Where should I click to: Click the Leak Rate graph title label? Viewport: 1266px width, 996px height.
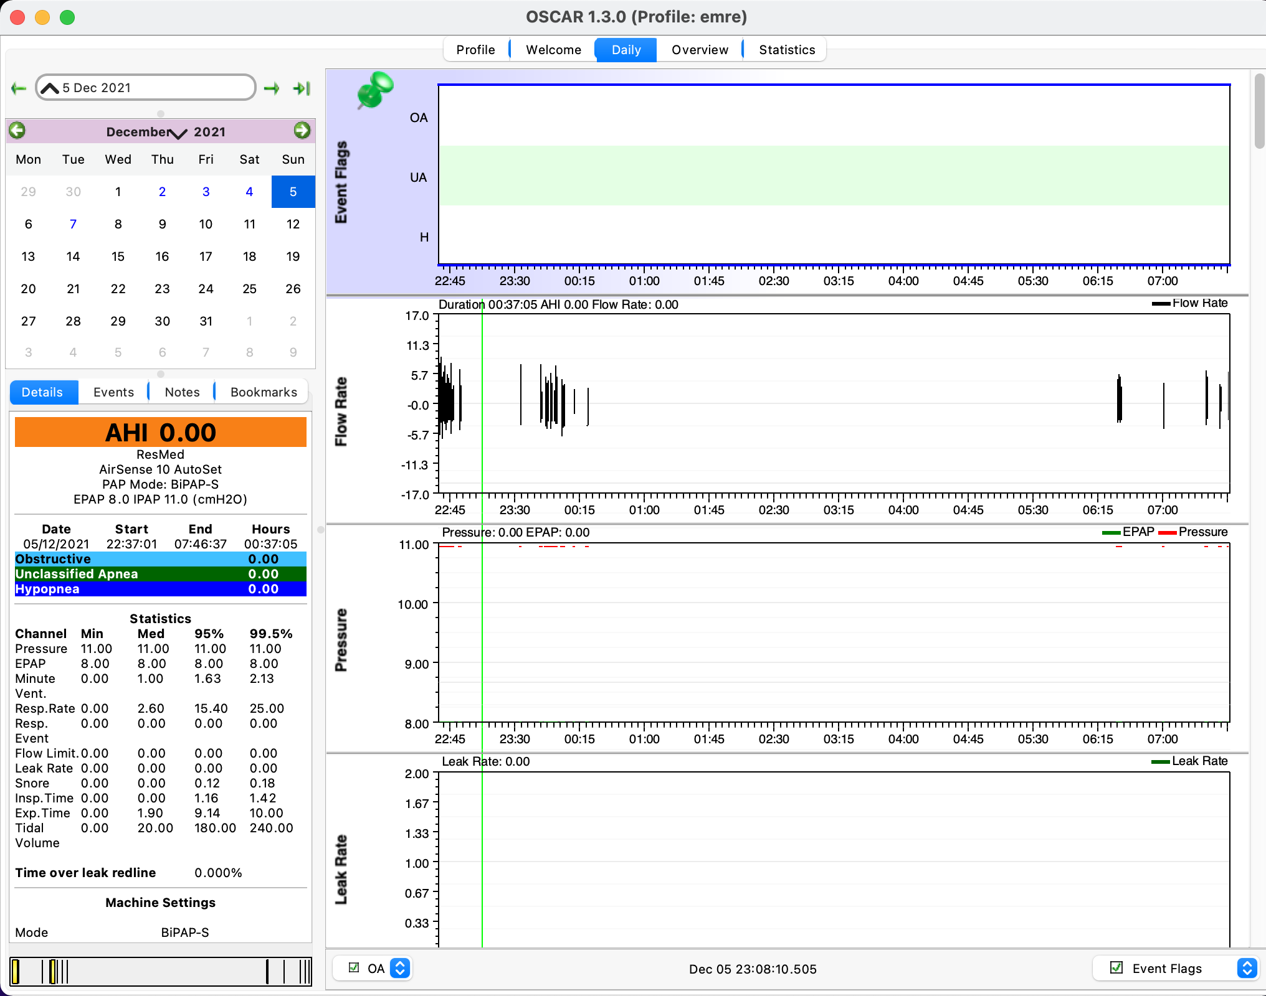[341, 870]
